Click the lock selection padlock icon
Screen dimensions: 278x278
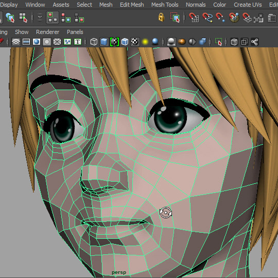[x=161, y=18]
